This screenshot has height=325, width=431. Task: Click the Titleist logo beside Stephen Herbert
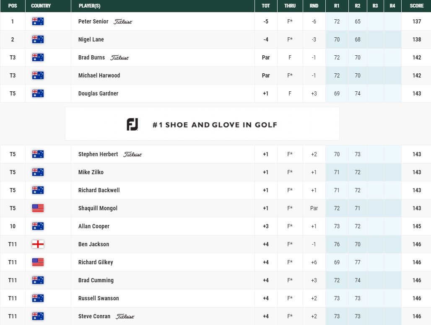(x=133, y=154)
